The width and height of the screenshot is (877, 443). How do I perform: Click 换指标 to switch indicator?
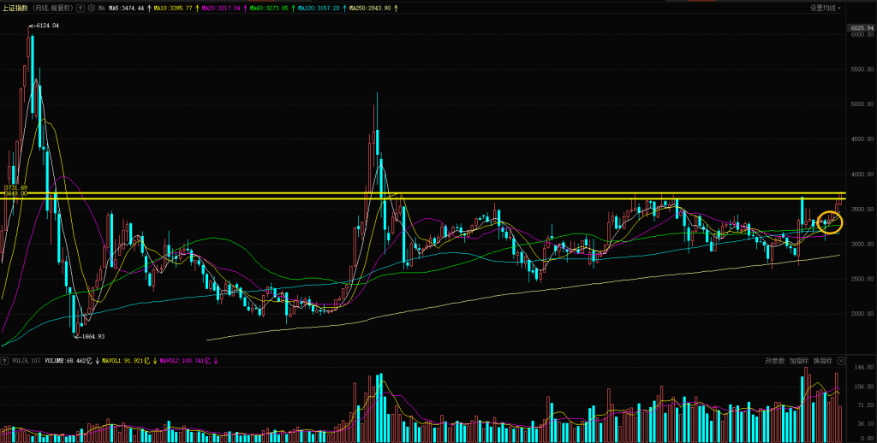[823, 361]
